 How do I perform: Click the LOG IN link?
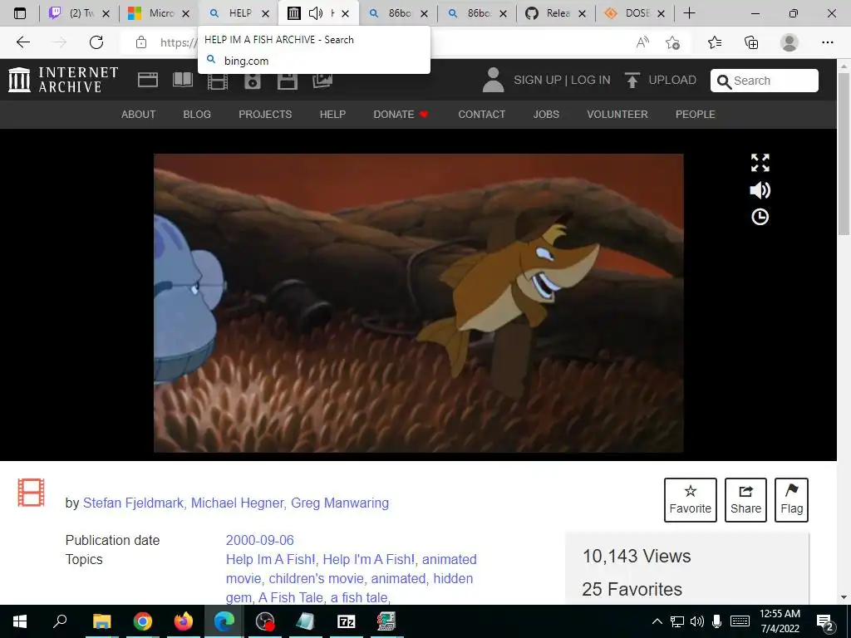591,81
